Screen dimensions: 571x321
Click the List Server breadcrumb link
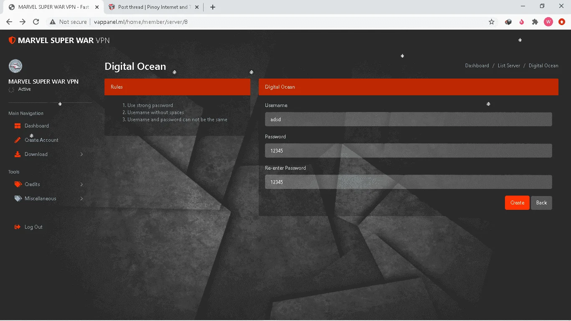tap(509, 66)
